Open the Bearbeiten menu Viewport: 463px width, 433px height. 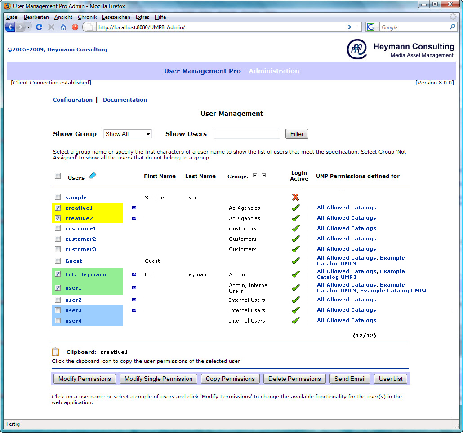36,17
